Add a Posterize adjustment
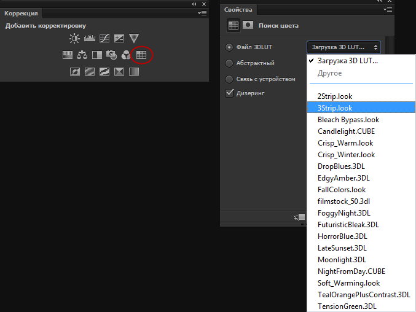416x312 pixels. 90,72
